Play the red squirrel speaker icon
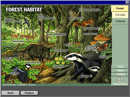Image resolution: width=130 pixels, height=97 pixels. [x=98, y=28]
